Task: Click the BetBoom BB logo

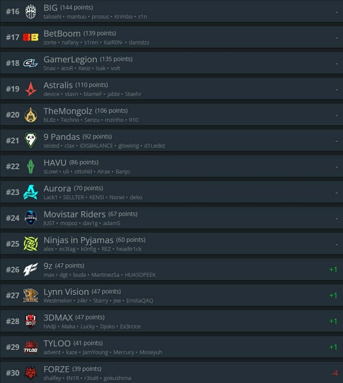Action: click(x=31, y=37)
